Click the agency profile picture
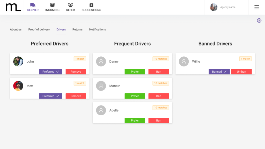265x149 pixels. tap(214, 7)
